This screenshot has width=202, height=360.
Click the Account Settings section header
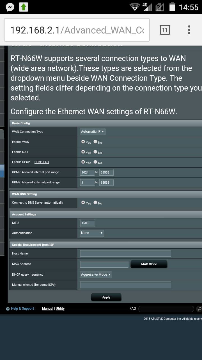click(105, 214)
